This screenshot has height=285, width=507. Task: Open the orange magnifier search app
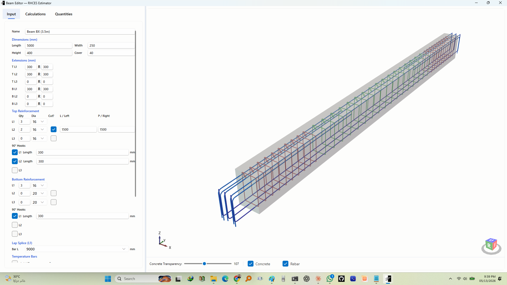tap(248, 279)
